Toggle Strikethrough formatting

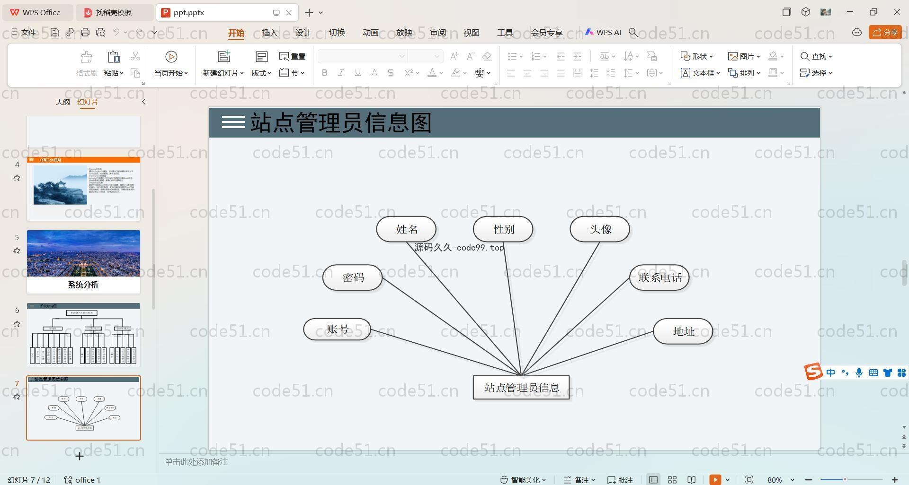(x=374, y=73)
